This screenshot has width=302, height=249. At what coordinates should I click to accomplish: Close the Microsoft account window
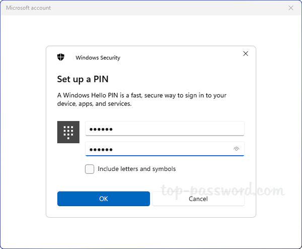(x=291, y=8)
